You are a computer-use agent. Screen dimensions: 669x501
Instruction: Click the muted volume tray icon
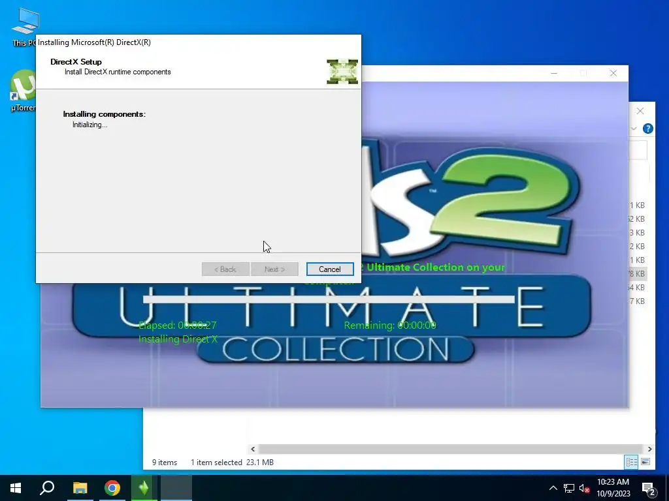(585, 488)
